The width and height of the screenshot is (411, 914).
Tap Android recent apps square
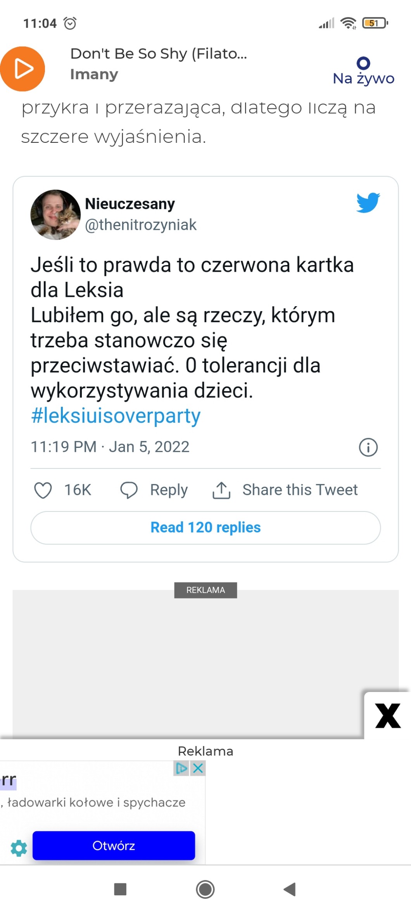pyautogui.click(x=120, y=889)
